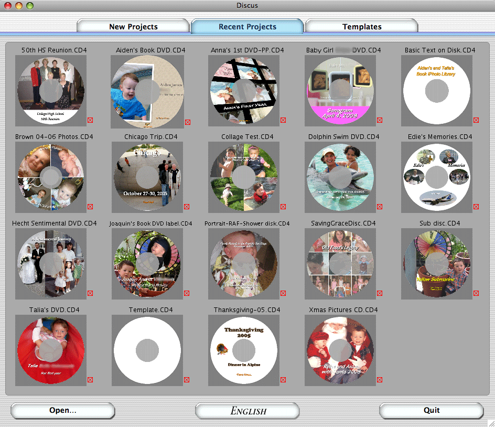Change the language via the English button
The width and height of the screenshot is (495, 427).
(x=247, y=411)
